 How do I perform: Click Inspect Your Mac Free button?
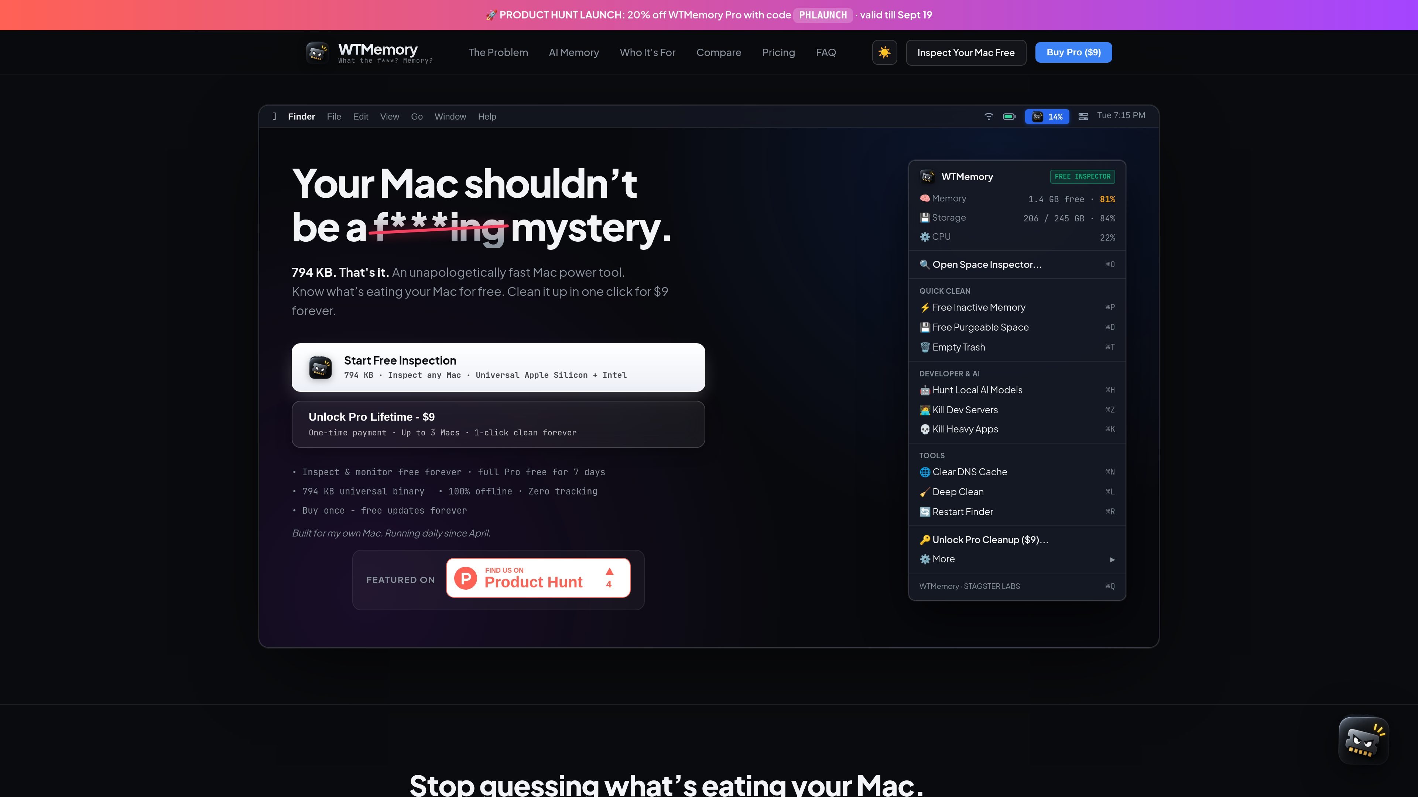[966, 52]
